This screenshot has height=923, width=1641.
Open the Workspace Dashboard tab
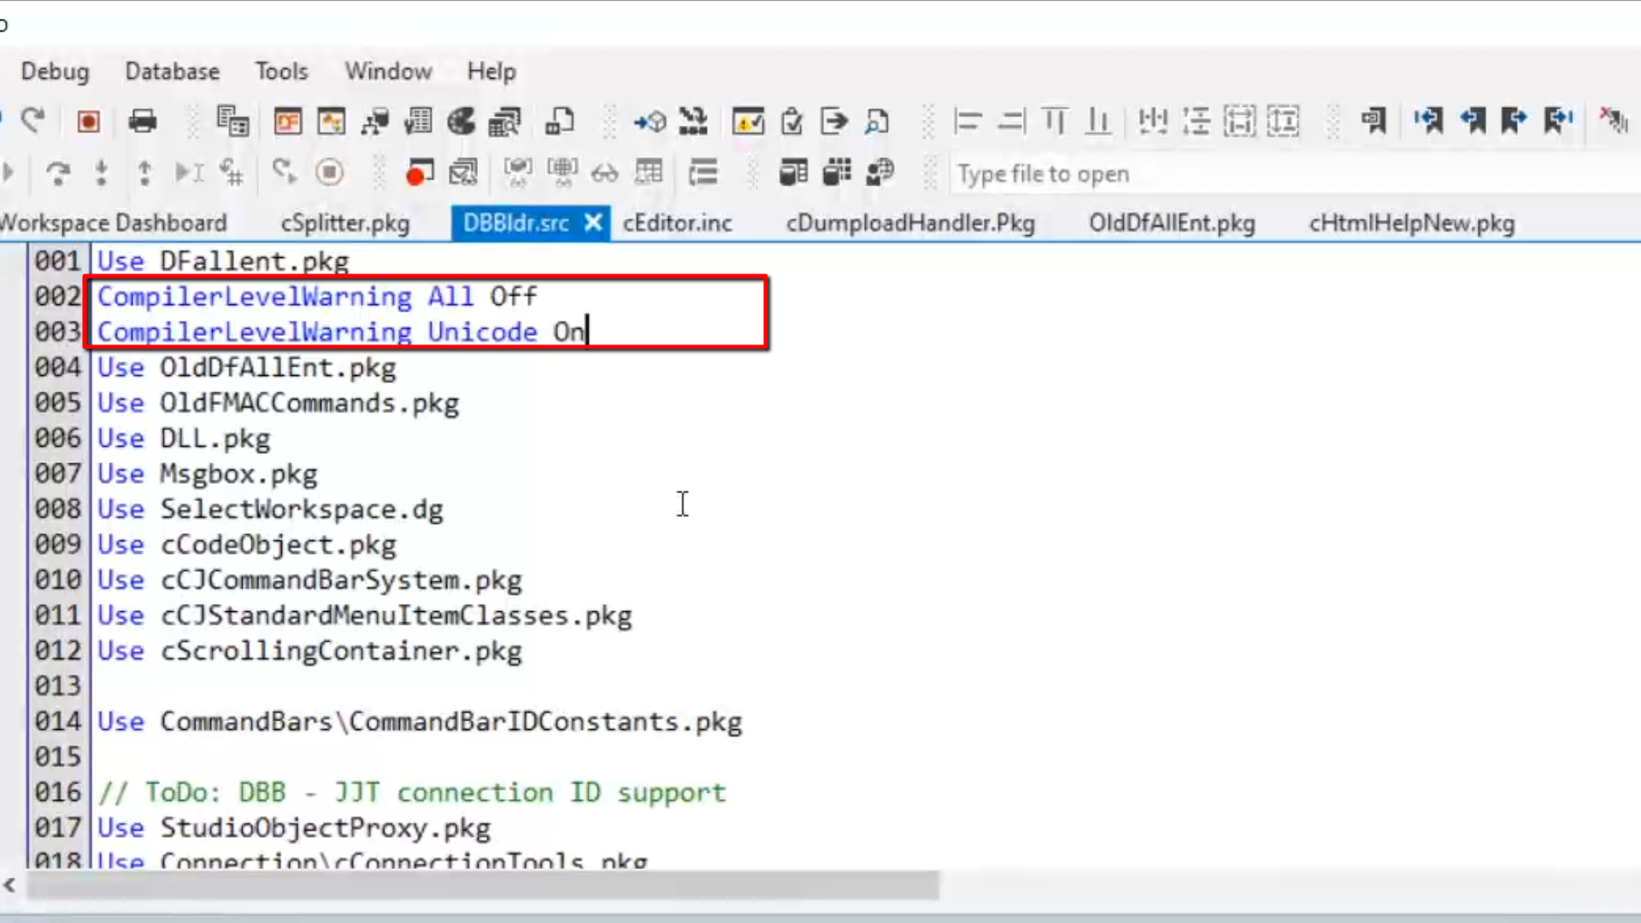pos(114,223)
